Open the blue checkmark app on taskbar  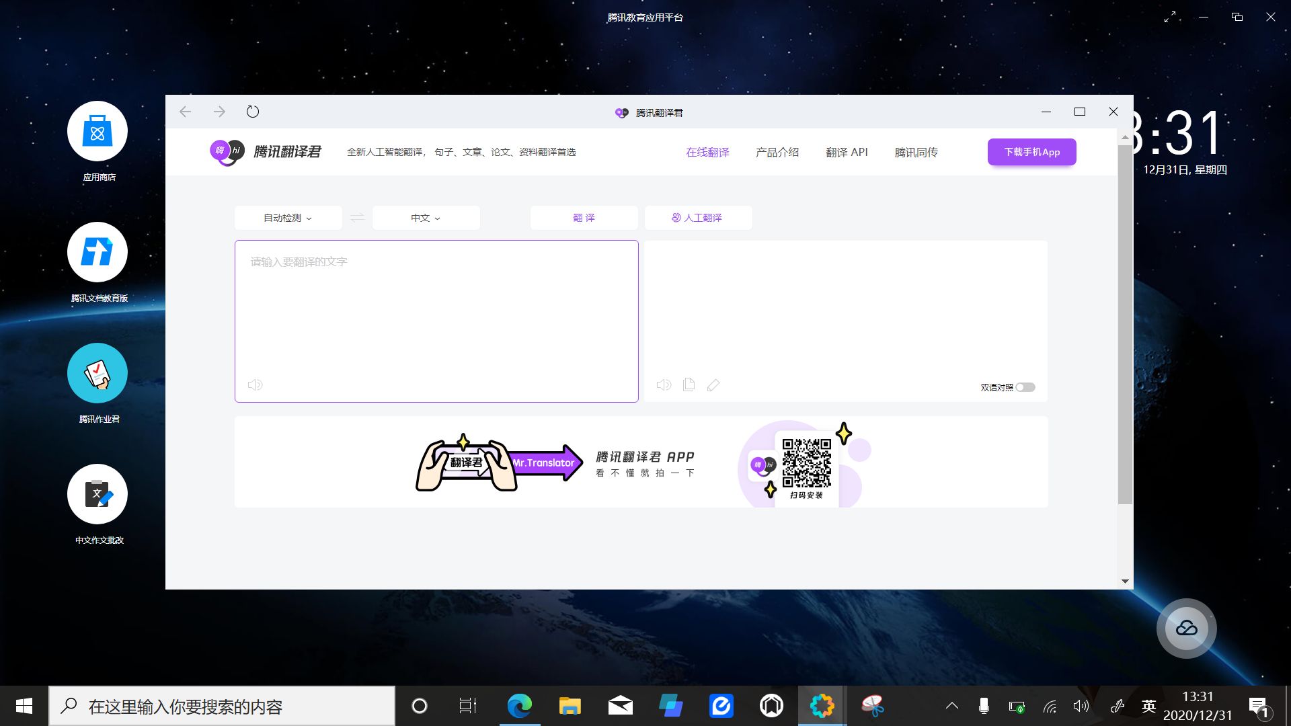click(721, 706)
